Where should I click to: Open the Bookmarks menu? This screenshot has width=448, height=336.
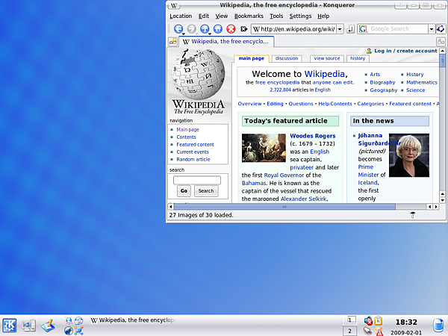point(249,16)
